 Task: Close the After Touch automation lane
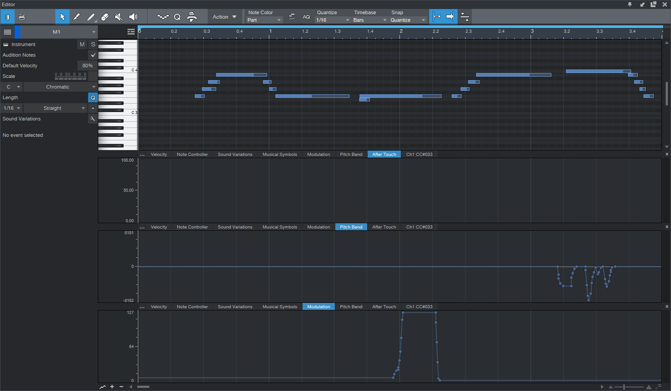click(667, 154)
